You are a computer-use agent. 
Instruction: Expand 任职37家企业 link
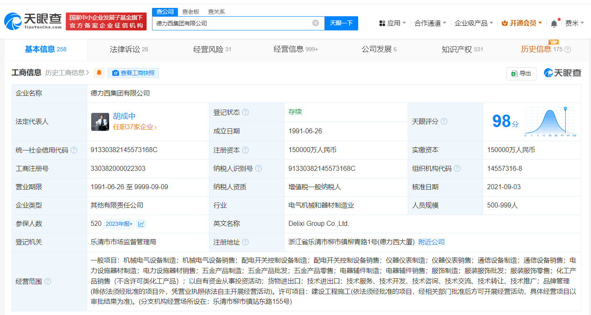click(x=135, y=127)
